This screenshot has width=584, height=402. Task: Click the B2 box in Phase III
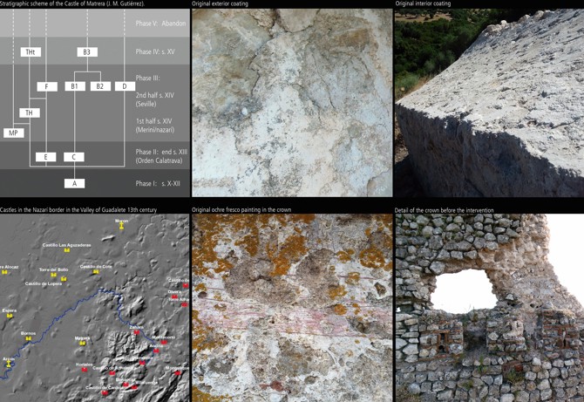pos(100,86)
